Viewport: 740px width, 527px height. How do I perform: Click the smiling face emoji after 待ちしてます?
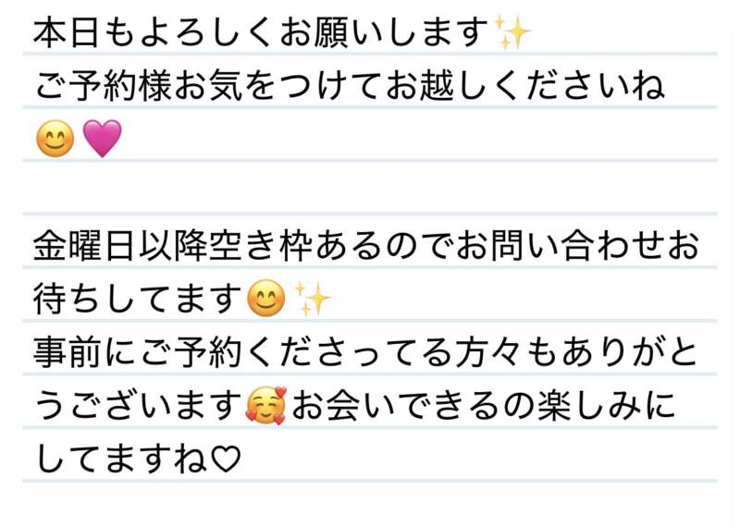266,299
